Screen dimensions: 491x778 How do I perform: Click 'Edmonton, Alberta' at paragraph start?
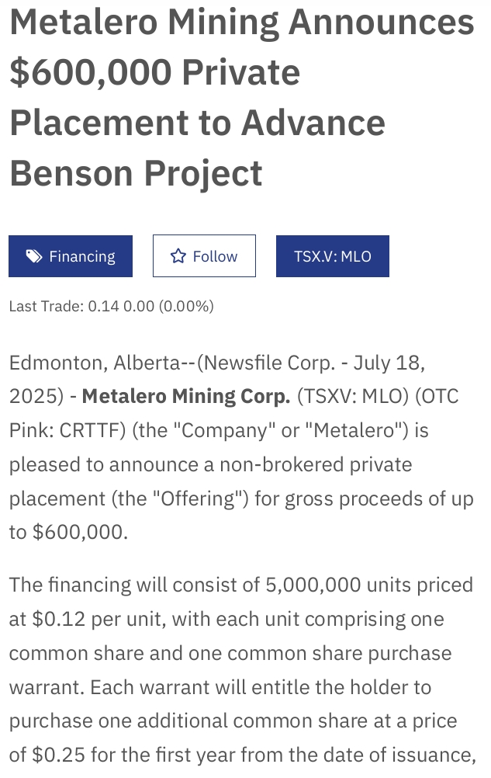94,363
